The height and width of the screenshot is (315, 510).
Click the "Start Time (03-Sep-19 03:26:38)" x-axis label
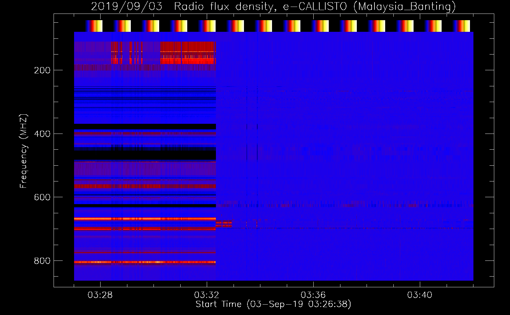[273, 304]
